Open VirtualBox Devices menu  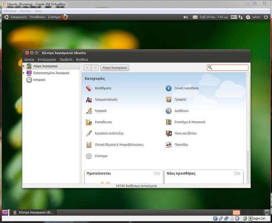[25, 11]
